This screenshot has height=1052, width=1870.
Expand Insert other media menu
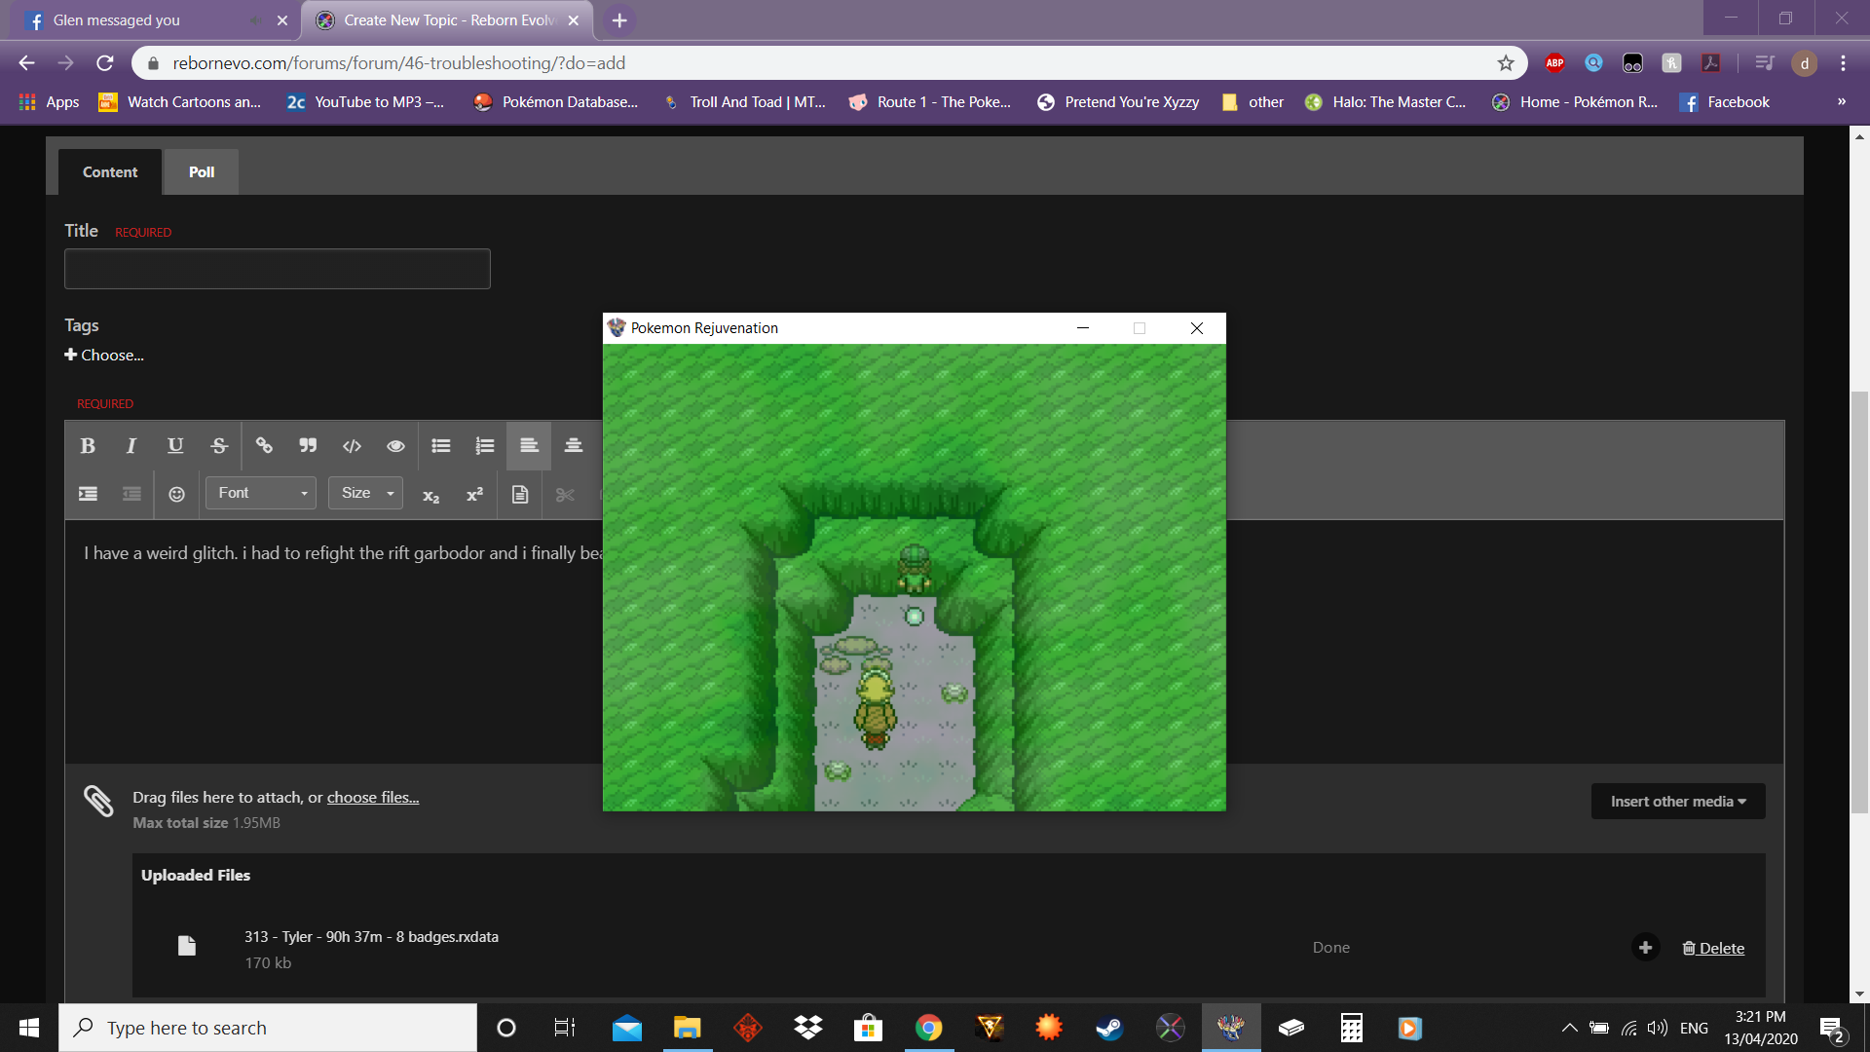[x=1678, y=802]
